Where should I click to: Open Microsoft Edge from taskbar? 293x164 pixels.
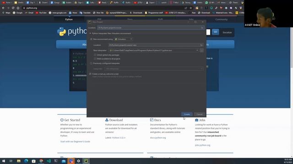pyautogui.click(x=26, y=161)
